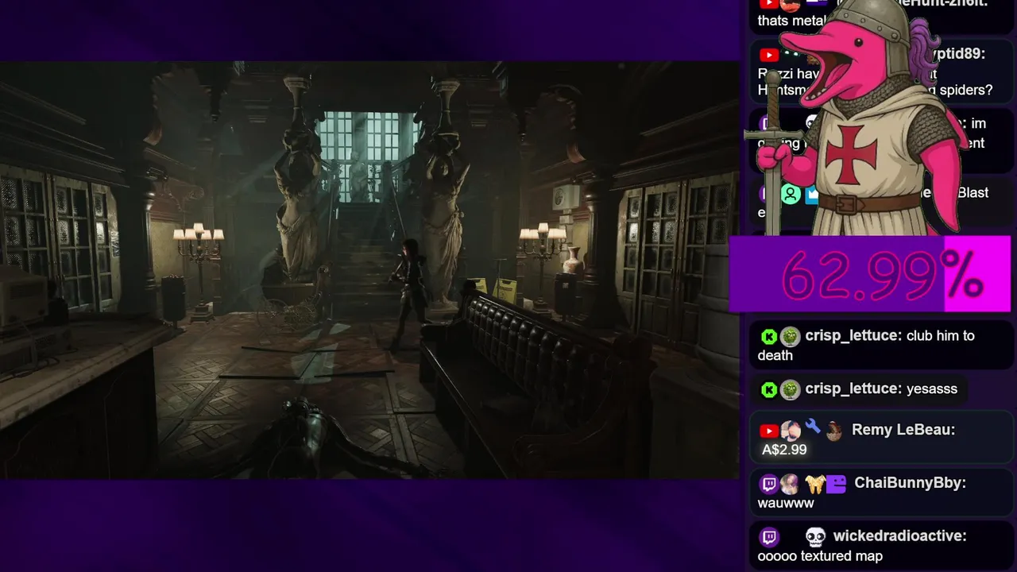Click the skull badge beside wickedradioactive
Viewport: 1017px width, 572px height.
point(815,537)
